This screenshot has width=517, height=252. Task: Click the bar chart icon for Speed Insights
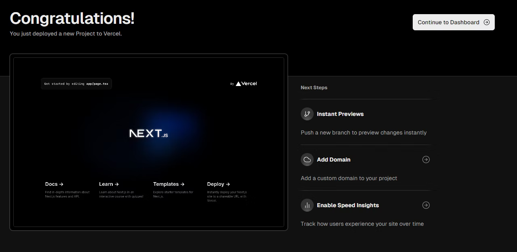307,205
